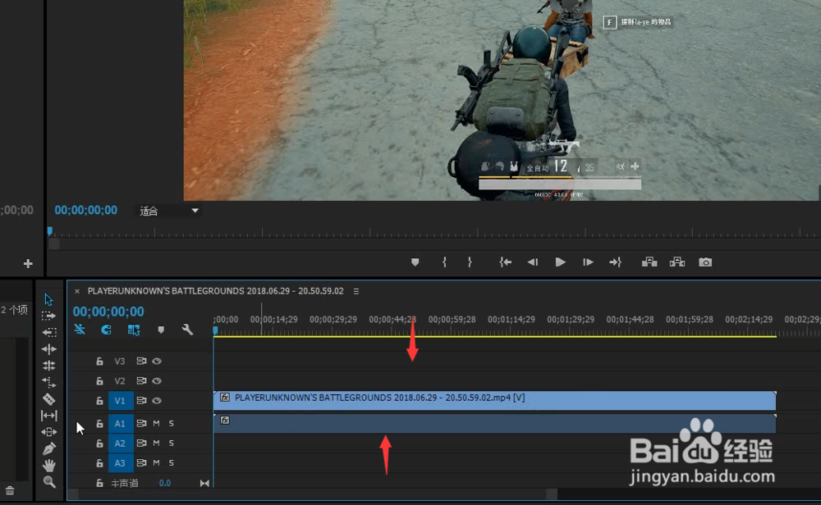821x505 pixels.
Task: Click the Extract button
Action: tap(677, 262)
